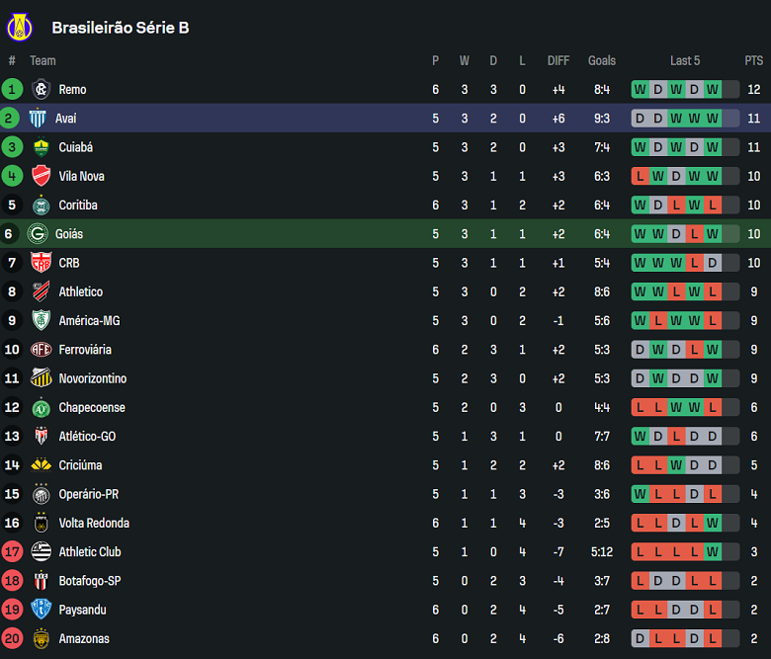The width and height of the screenshot is (771, 659).
Task: Click the Remo club crest
Action: [41, 90]
